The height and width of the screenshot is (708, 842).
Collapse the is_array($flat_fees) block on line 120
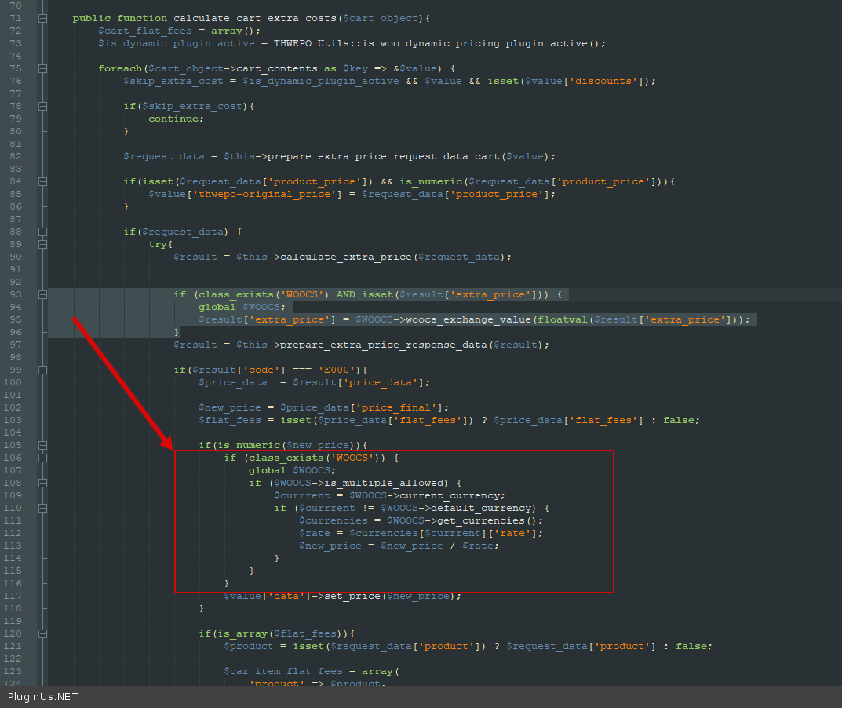[x=42, y=633]
